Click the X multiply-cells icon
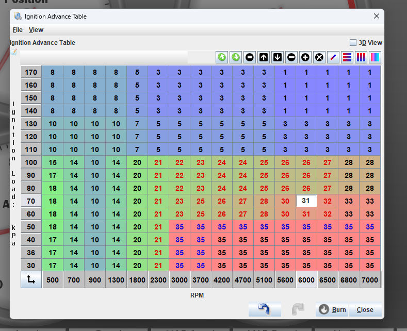The image size is (407, 331). coord(319,57)
